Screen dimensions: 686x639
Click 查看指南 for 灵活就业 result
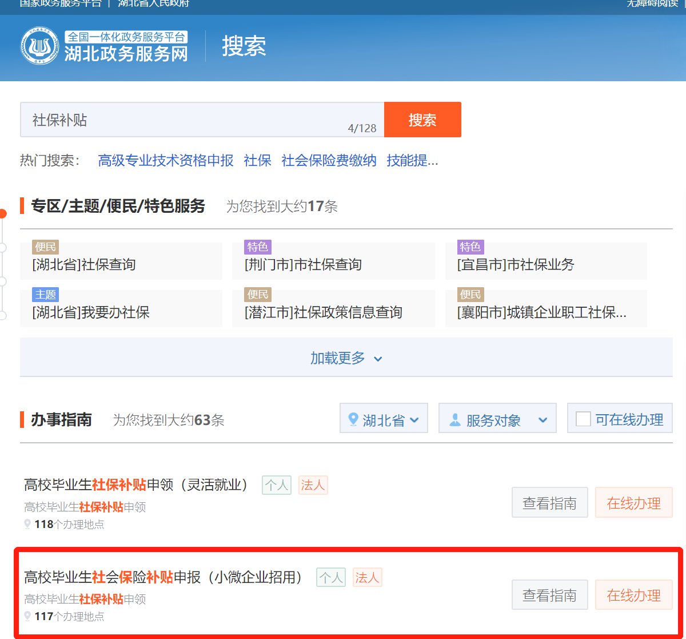549,503
